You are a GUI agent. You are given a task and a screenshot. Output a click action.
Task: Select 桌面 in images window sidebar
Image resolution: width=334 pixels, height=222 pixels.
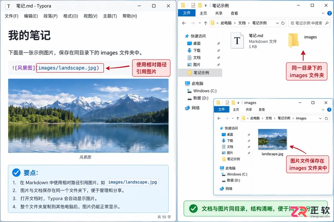point(227,134)
